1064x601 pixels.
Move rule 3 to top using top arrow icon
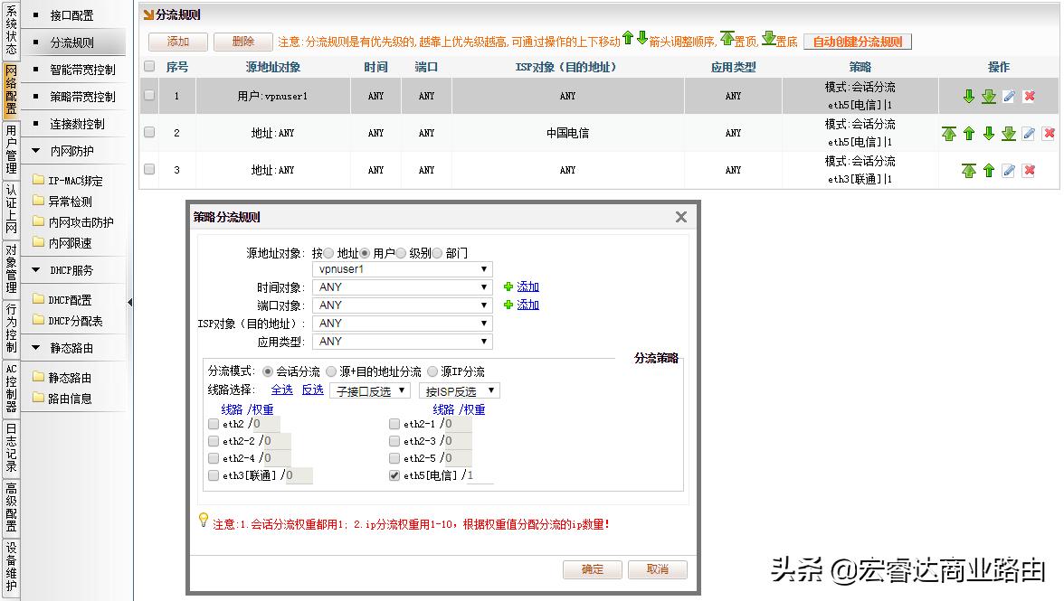point(971,169)
